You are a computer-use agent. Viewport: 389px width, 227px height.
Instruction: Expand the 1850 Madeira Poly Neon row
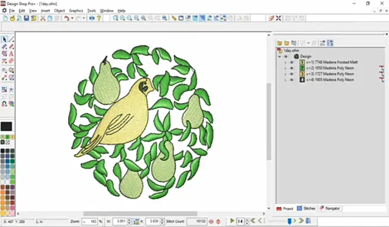pyautogui.click(x=285, y=68)
